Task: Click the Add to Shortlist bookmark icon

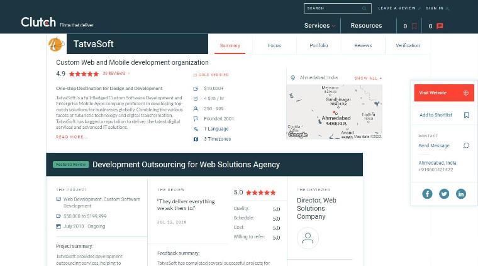Action: click(467, 115)
